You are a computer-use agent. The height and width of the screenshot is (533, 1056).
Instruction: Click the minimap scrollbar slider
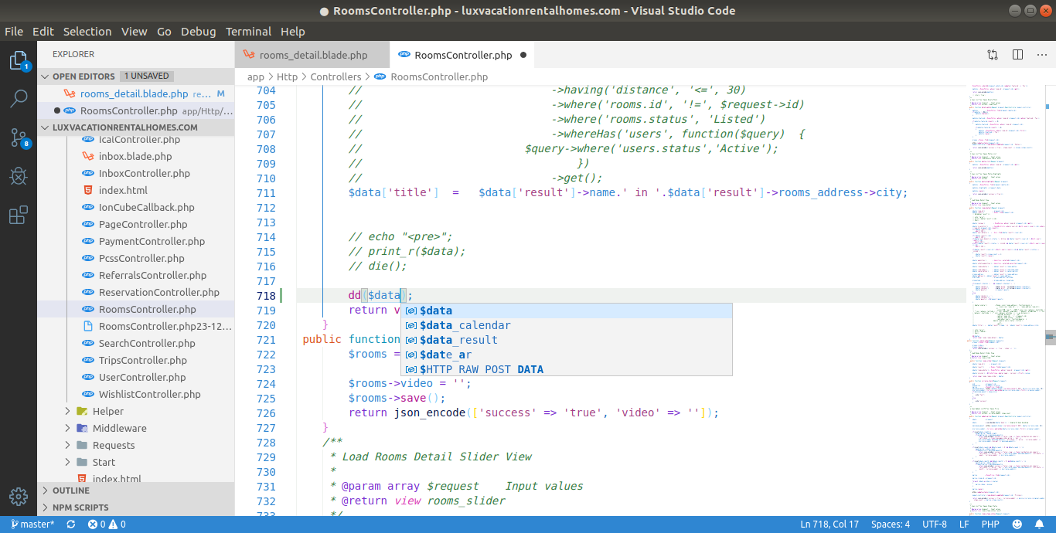click(x=1051, y=337)
